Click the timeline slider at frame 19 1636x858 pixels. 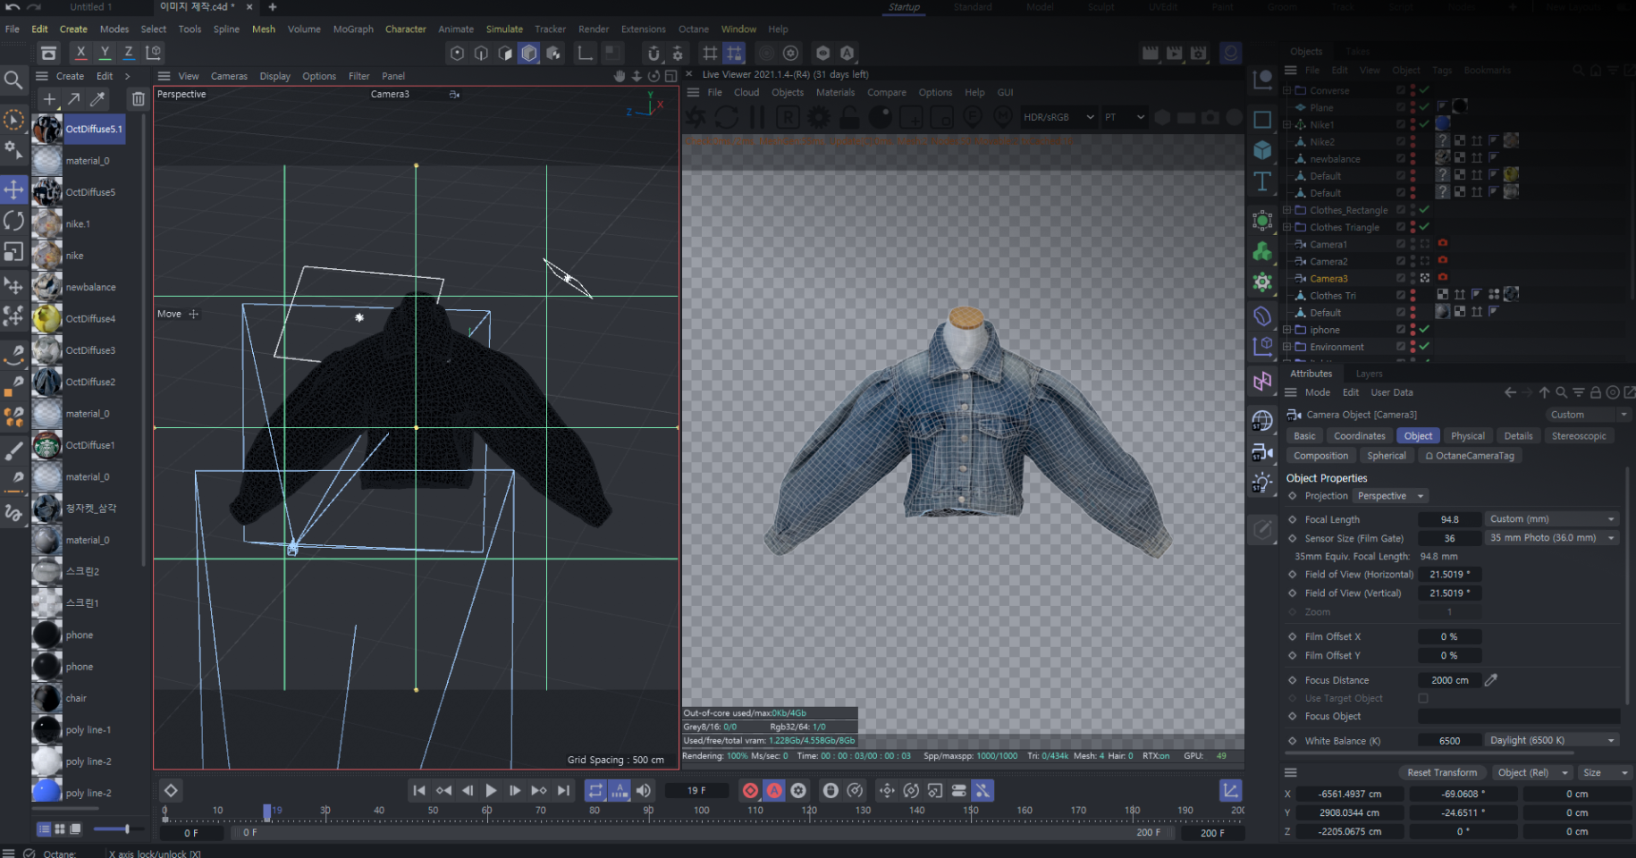click(267, 811)
